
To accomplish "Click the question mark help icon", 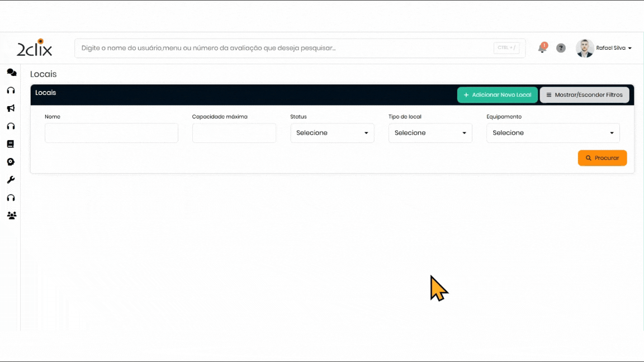I will pyautogui.click(x=561, y=48).
